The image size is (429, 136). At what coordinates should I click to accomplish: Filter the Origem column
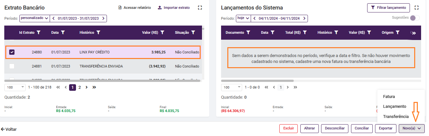pyautogui.click(x=398, y=32)
